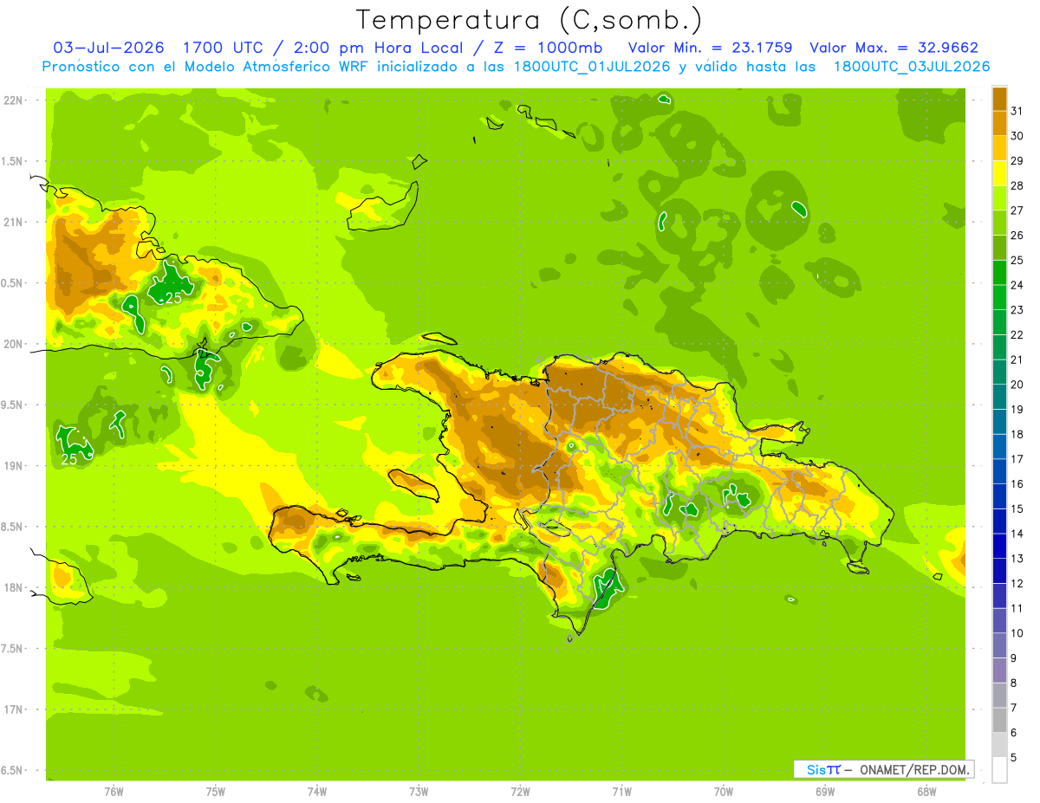
Task: Click the '5' label on the color scale
Action: click(x=1014, y=758)
